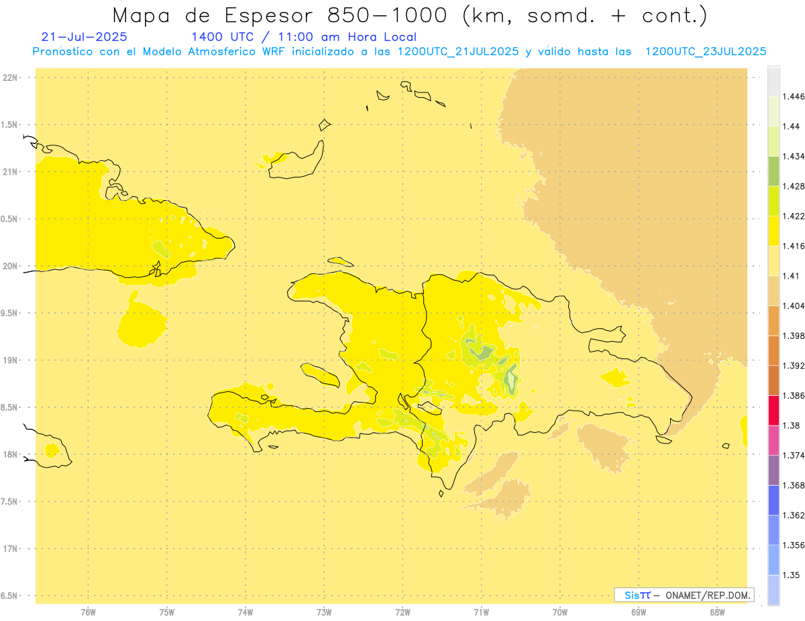Click the '20N' latitude label
805x621 pixels.
[10, 266]
